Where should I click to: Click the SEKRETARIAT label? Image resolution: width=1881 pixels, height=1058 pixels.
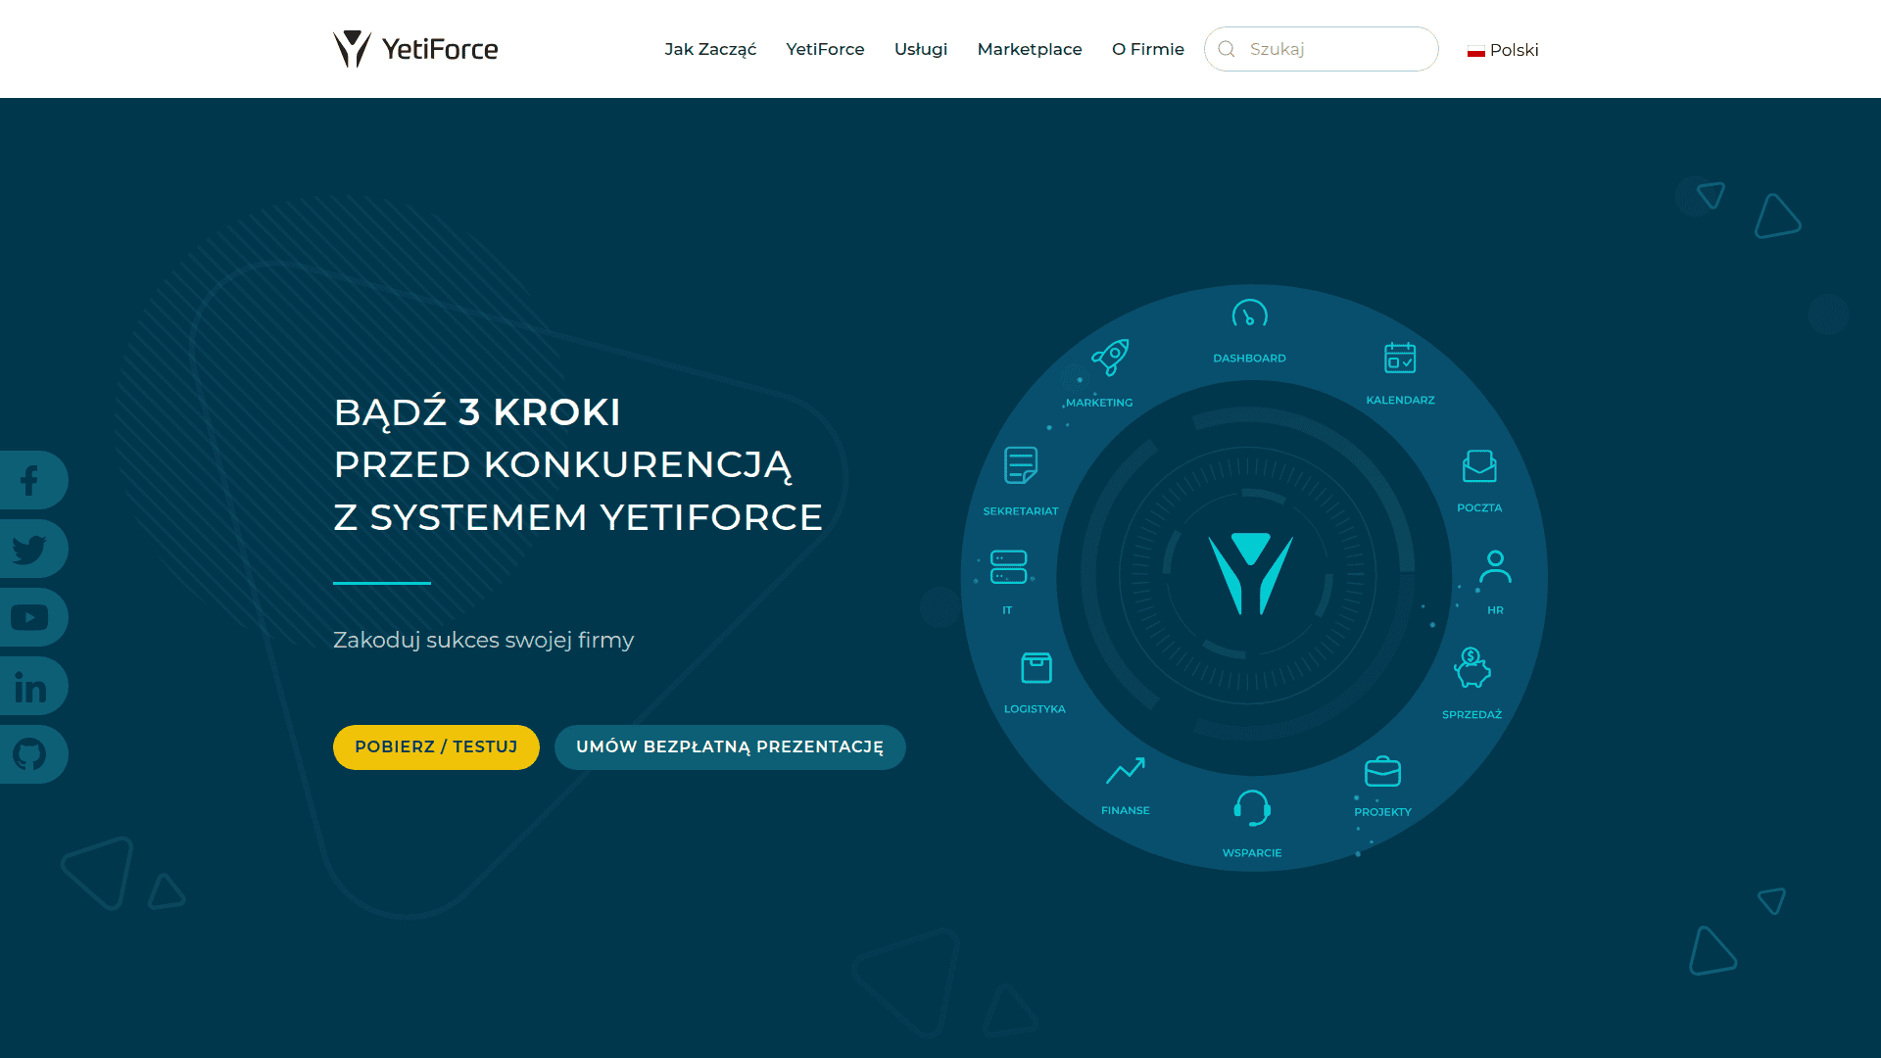pyautogui.click(x=1021, y=511)
